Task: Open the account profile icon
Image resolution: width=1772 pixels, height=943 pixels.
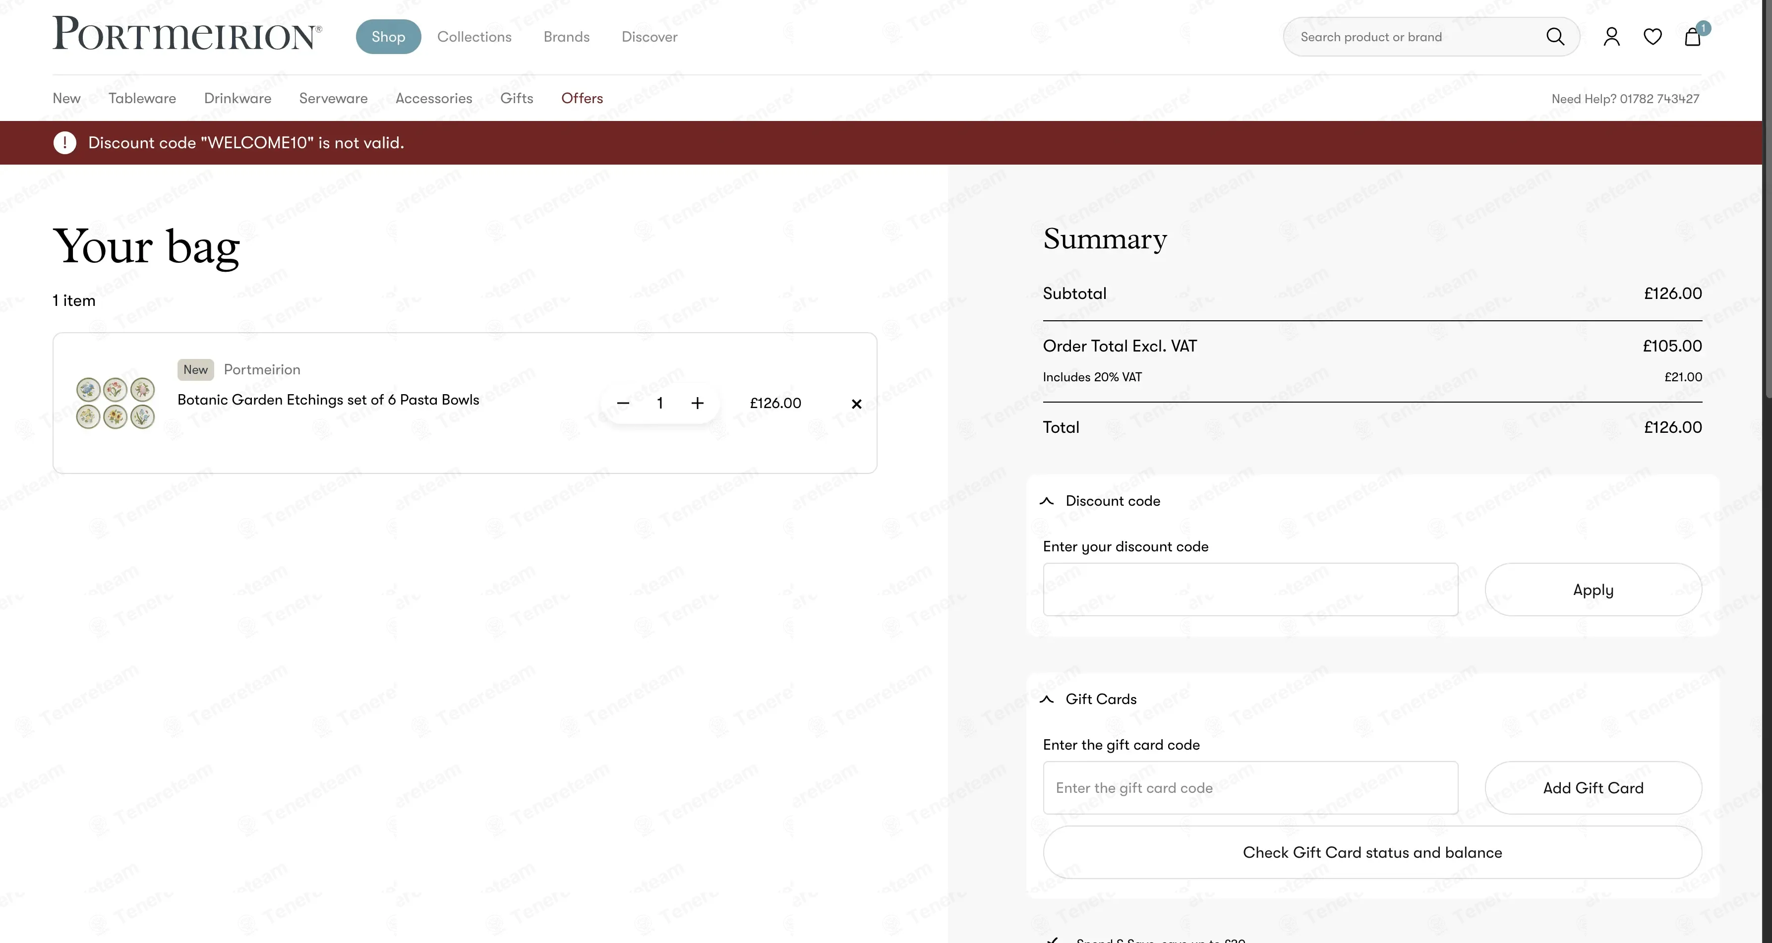Action: (1611, 37)
